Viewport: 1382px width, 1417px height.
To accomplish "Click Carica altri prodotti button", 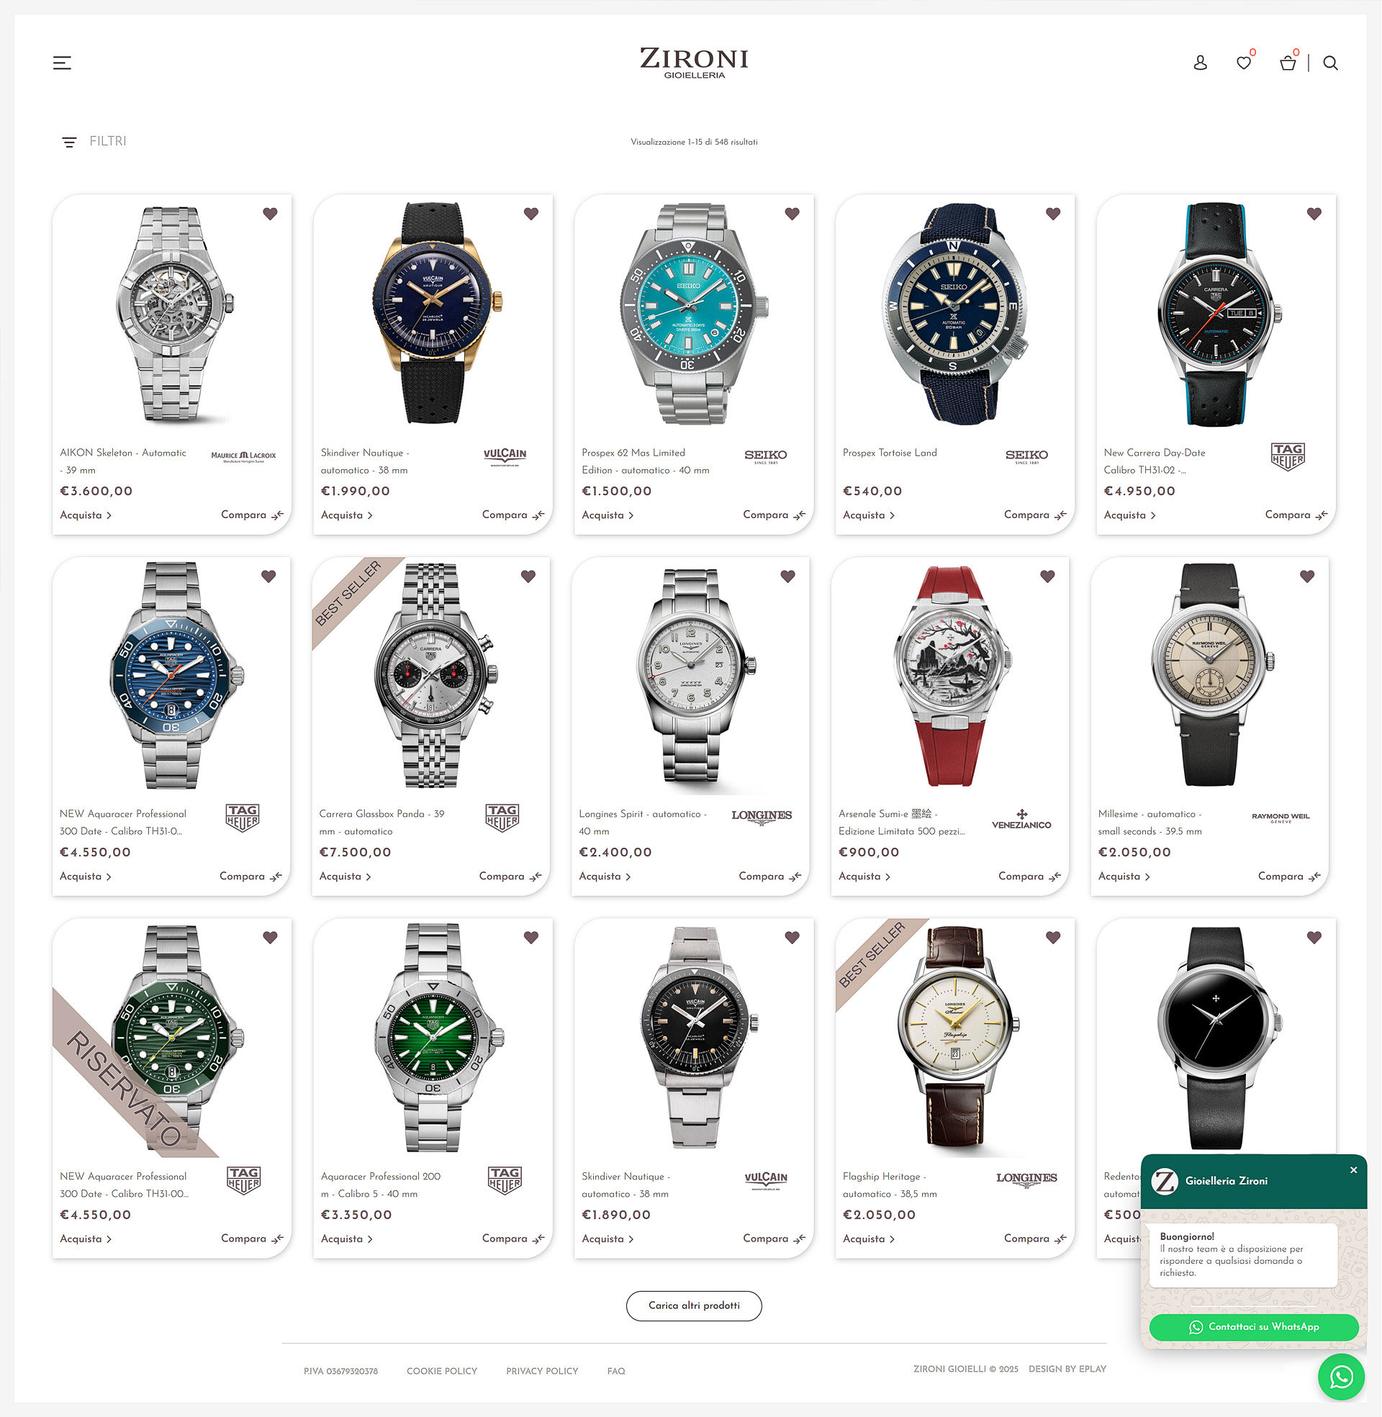I will 694,1305.
